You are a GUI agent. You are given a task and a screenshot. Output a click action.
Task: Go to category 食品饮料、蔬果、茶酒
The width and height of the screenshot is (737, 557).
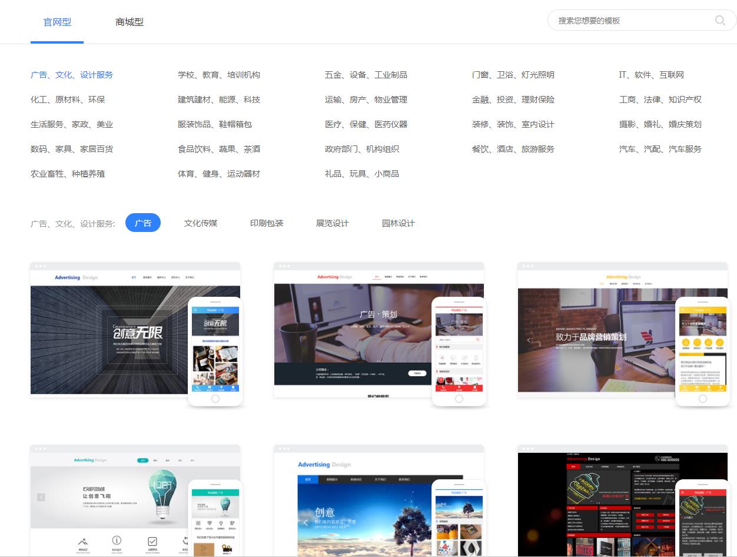219,149
